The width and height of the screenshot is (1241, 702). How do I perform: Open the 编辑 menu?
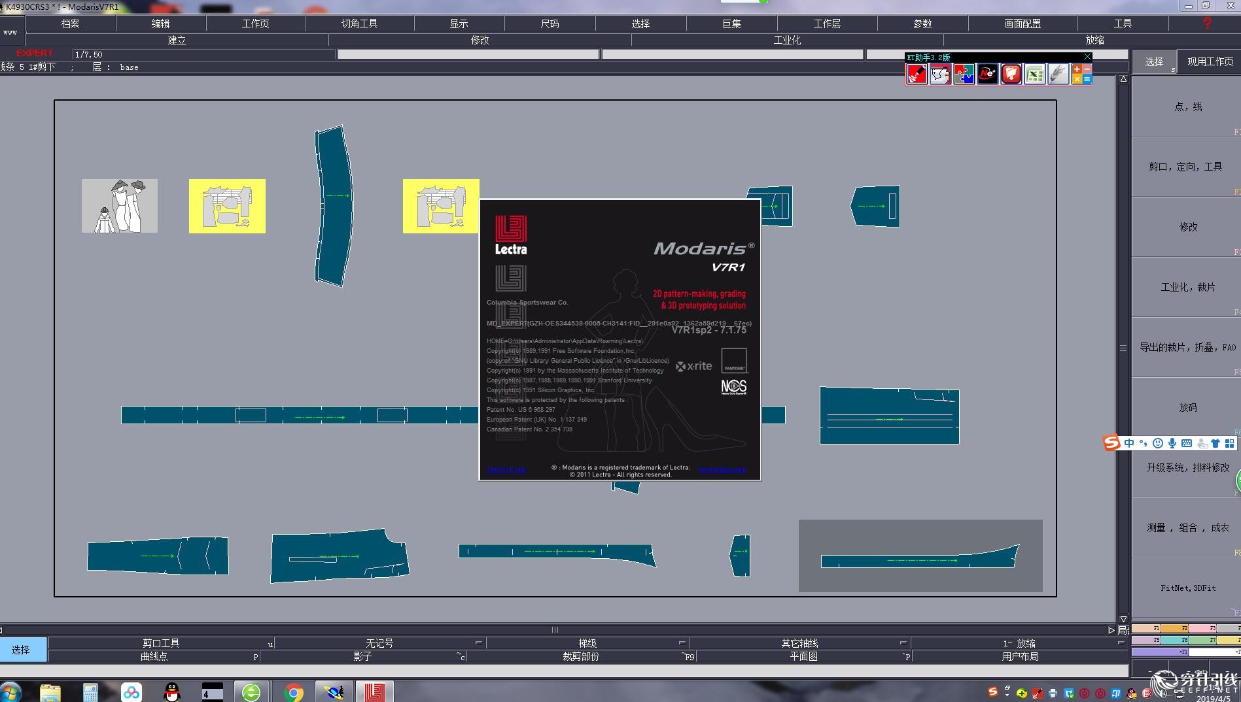161,24
